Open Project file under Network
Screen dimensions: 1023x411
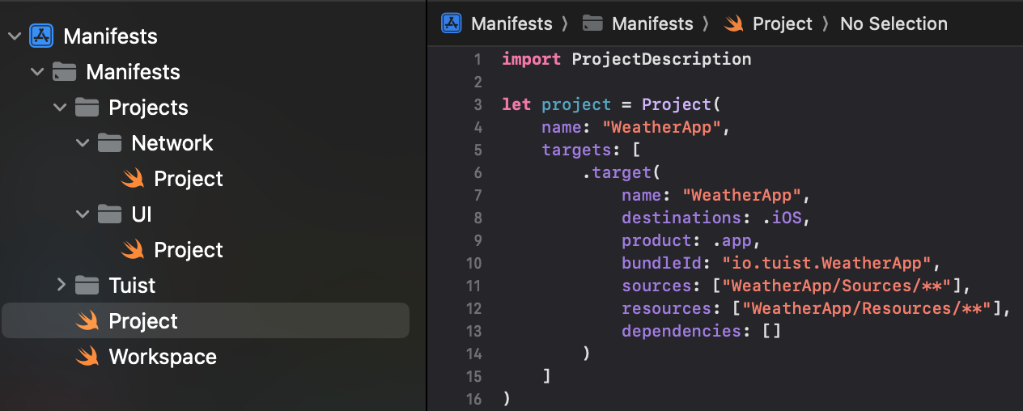[x=206, y=179]
